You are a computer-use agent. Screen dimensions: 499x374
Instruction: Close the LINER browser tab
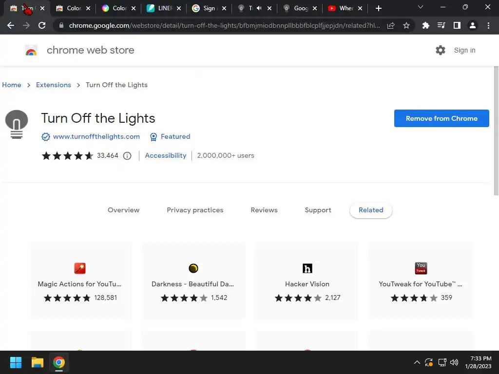click(179, 8)
